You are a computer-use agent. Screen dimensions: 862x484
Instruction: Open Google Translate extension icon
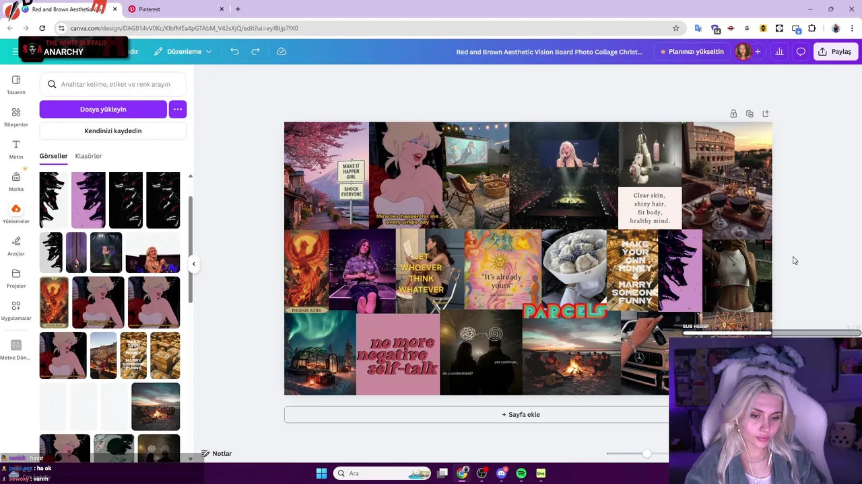pos(698,28)
